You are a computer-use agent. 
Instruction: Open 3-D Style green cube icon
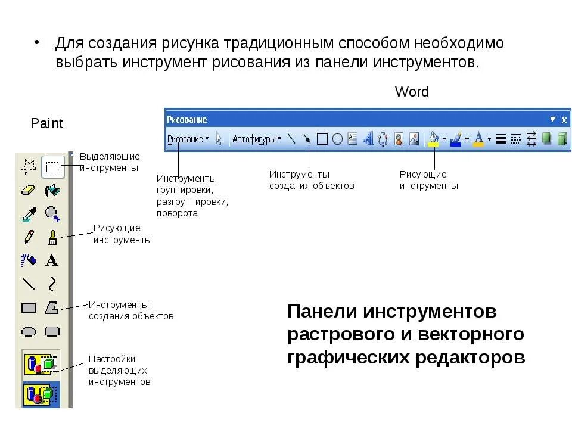pyautogui.click(x=562, y=139)
